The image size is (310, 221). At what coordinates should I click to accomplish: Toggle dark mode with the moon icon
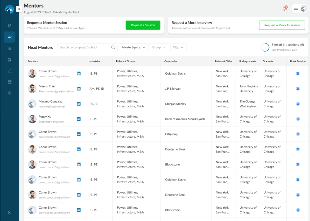point(10,213)
